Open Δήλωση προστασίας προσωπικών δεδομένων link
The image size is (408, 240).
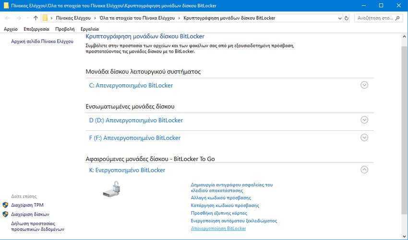(x=37, y=226)
